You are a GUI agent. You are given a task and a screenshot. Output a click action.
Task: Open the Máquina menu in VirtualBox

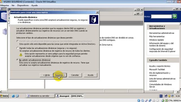5,5
